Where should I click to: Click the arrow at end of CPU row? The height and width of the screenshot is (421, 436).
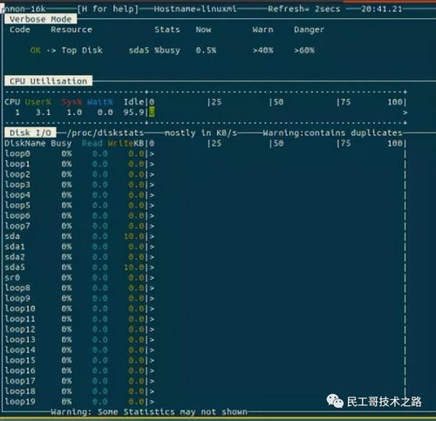[405, 112]
